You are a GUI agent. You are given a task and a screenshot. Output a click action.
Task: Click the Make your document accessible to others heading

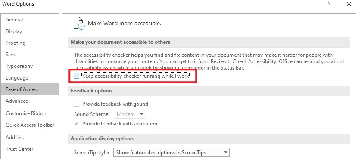pos(120,43)
